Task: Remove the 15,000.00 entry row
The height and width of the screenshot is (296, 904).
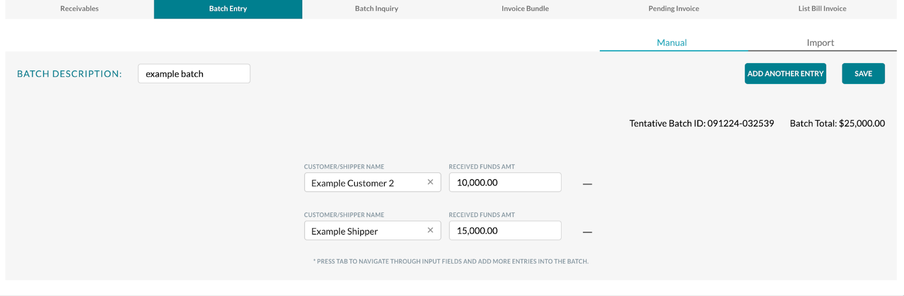Action: tap(588, 232)
